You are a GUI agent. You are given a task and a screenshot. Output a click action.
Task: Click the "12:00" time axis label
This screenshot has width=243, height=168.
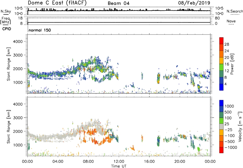(x=119, y=162)
